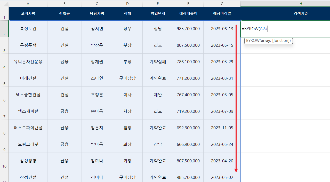Select 영업단계 cell 계약실패
Viewport: 330px width, 182px height.
158,62
